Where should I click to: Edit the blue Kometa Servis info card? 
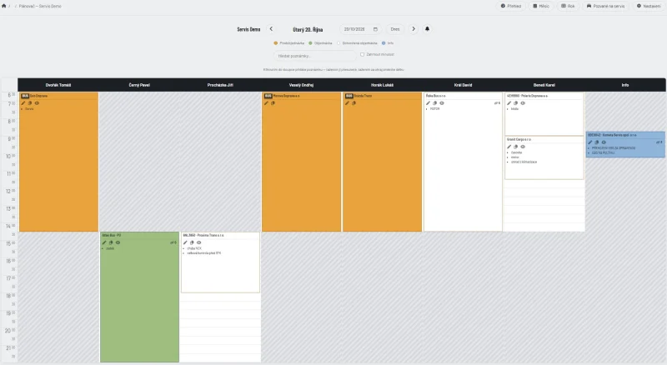pyautogui.click(x=590, y=142)
